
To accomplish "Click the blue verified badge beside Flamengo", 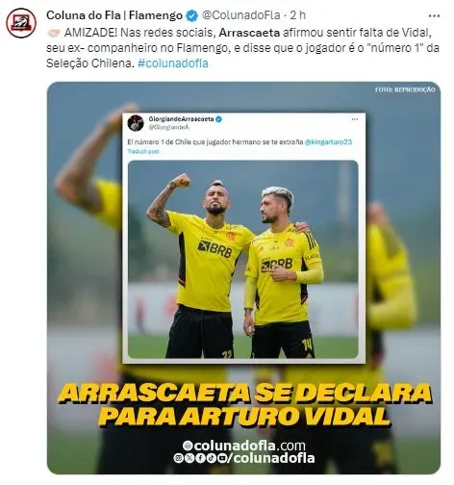I will pyautogui.click(x=192, y=15).
